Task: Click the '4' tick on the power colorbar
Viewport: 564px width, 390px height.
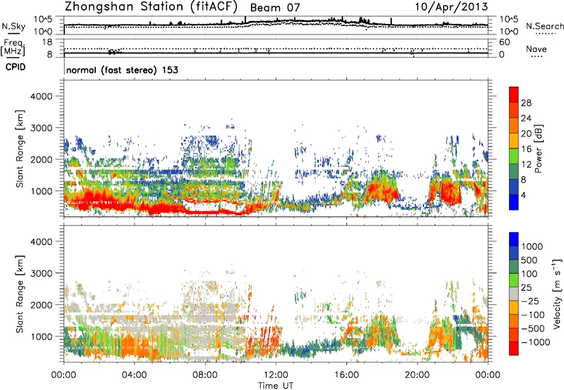Action: (523, 195)
